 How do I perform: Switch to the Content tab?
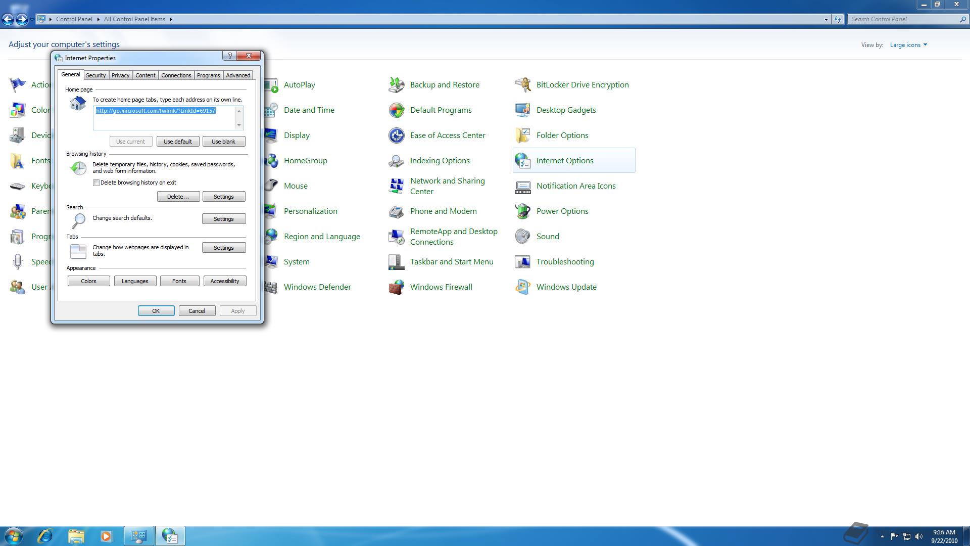(x=145, y=75)
